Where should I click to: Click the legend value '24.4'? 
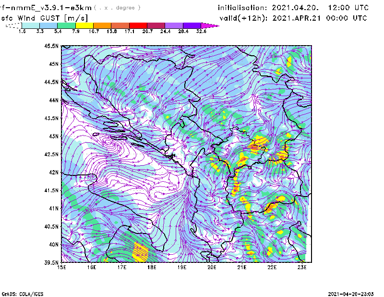click(165, 31)
